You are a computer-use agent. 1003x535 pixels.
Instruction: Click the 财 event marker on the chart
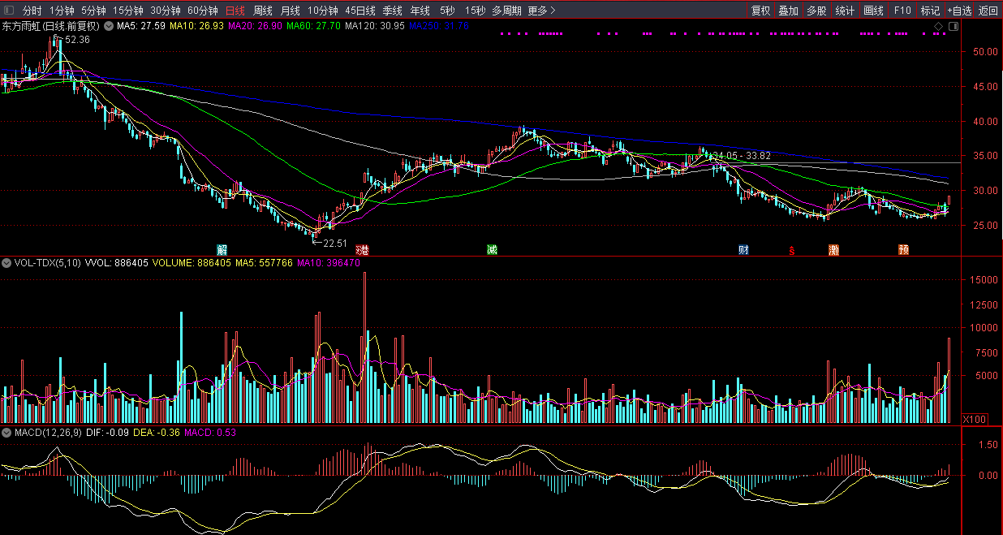tap(743, 249)
